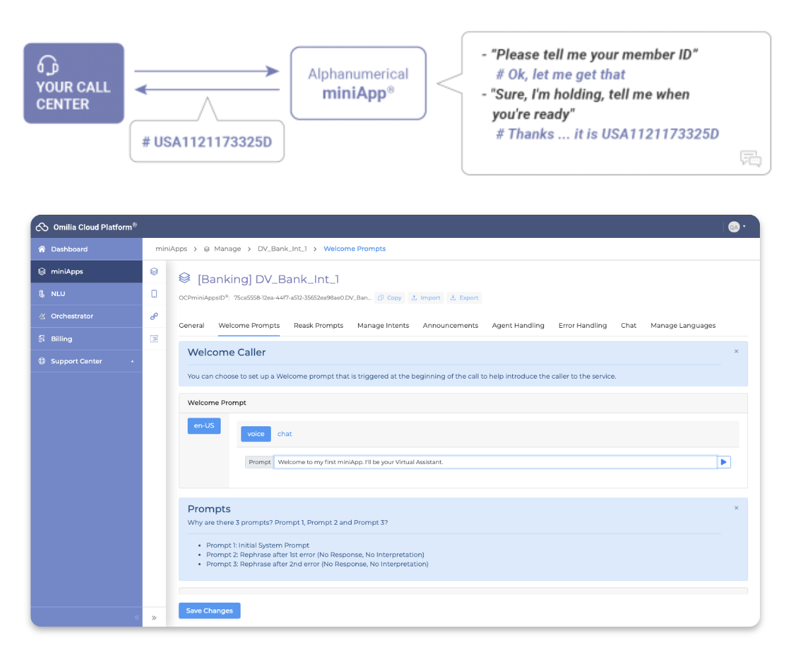The width and height of the screenshot is (789, 645).
Task: Play the welcome prompt audio
Action: click(x=724, y=462)
